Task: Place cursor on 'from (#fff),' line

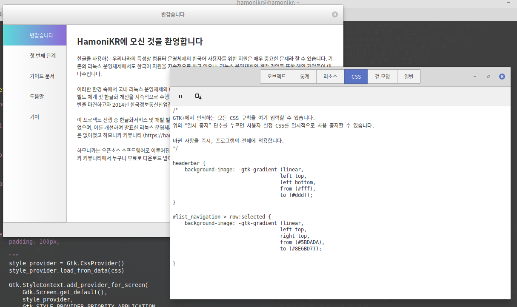Action: 298,189
